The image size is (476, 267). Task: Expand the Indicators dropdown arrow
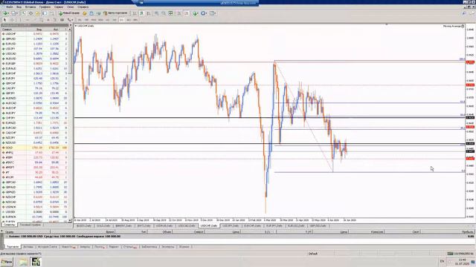[198, 13]
